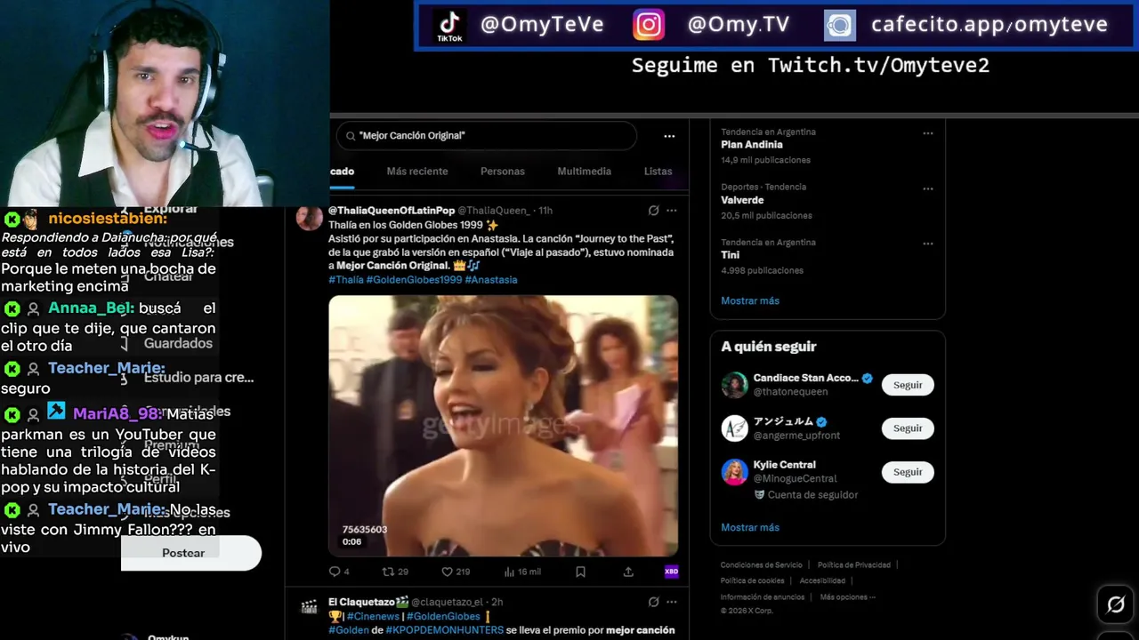Screen dimensions: 1139x640
Task: Like the Thalia Golden Globes post
Action: pyautogui.click(x=456, y=572)
